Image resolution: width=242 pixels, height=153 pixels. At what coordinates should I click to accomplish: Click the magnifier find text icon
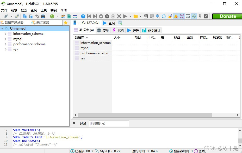158,16
